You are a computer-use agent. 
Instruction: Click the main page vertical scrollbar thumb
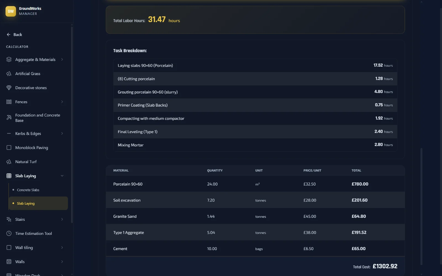point(421,206)
